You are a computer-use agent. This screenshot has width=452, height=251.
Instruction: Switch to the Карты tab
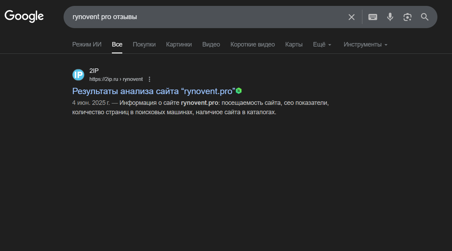tap(294, 44)
